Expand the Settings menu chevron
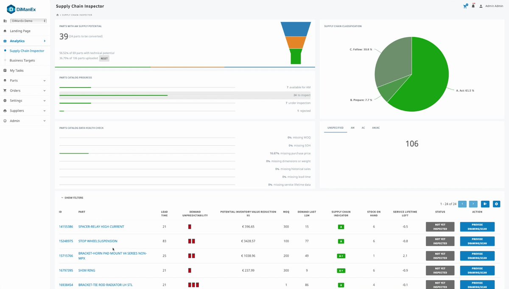The height and width of the screenshot is (289, 509). pyautogui.click(x=45, y=101)
